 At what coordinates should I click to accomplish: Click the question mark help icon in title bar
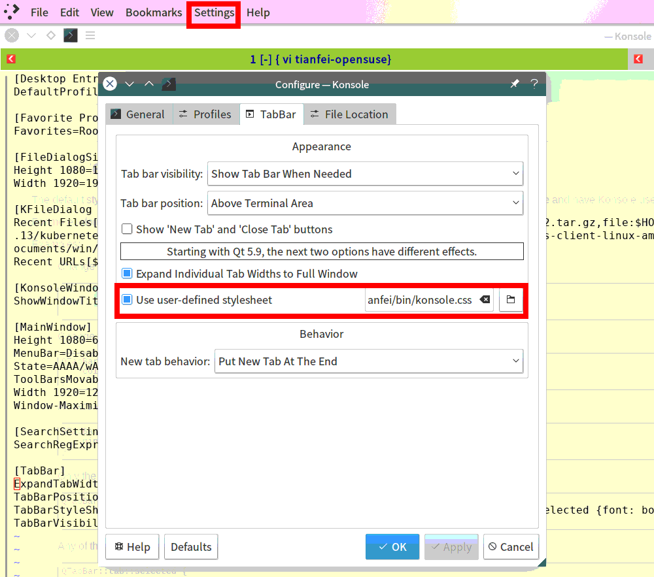point(534,84)
